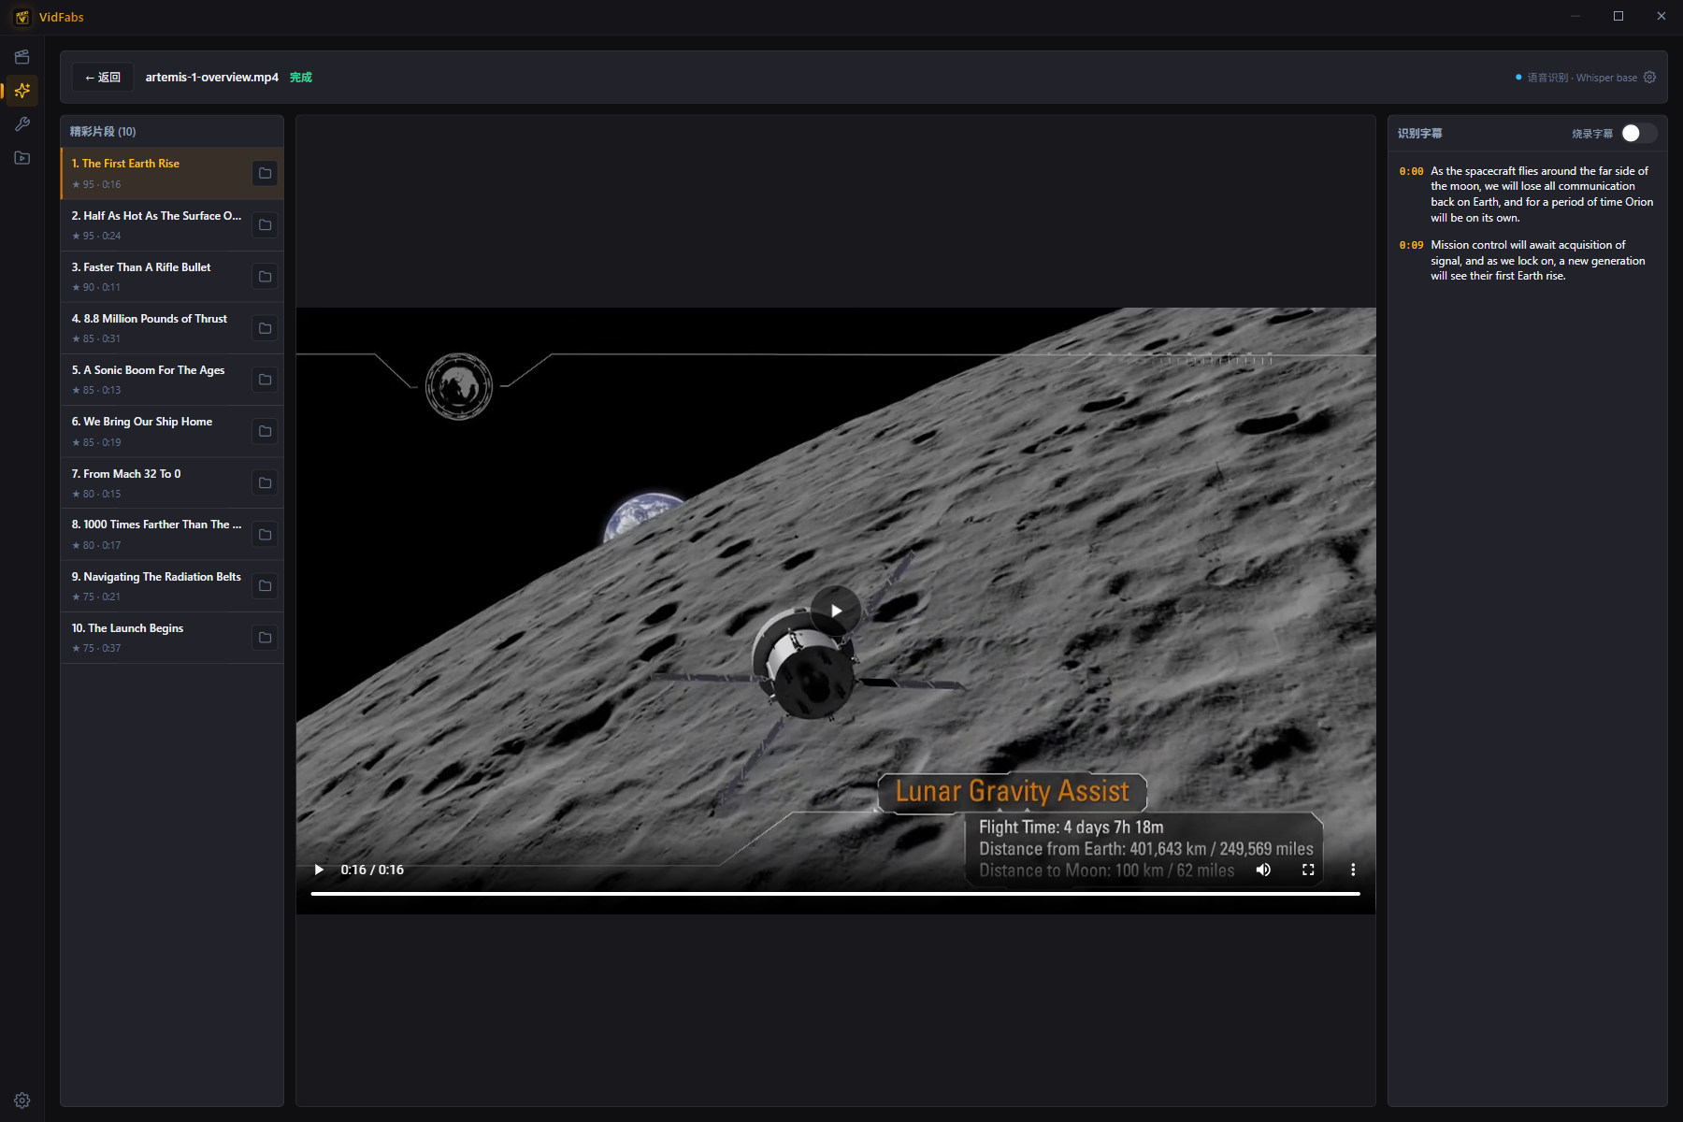Jump to subtitle timestamp 0:09
This screenshot has height=1122, width=1683.
[x=1411, y=245]
